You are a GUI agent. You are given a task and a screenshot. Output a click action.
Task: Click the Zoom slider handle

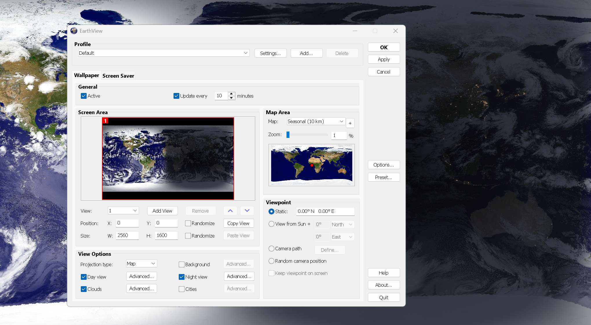point(288,135)
